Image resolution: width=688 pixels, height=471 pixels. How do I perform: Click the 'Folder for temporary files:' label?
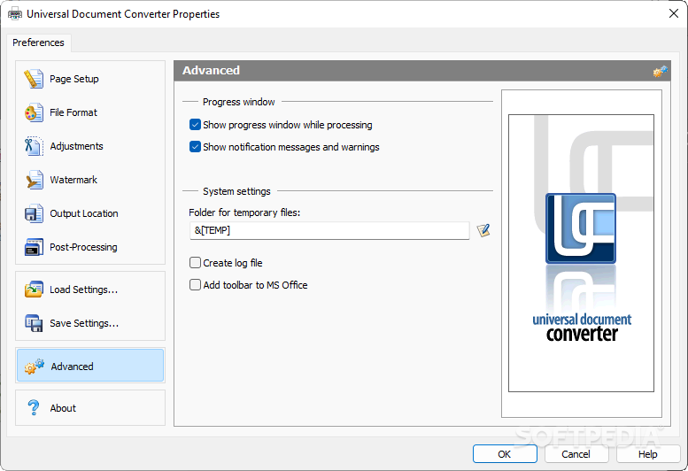point(244,212)
